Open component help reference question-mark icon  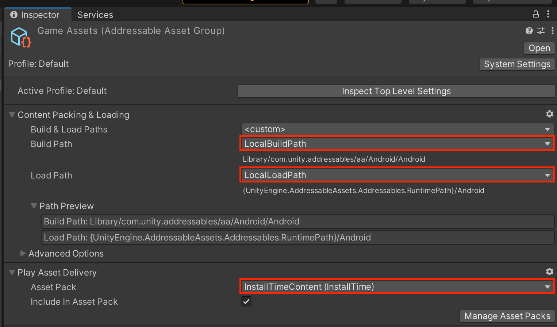529,31
